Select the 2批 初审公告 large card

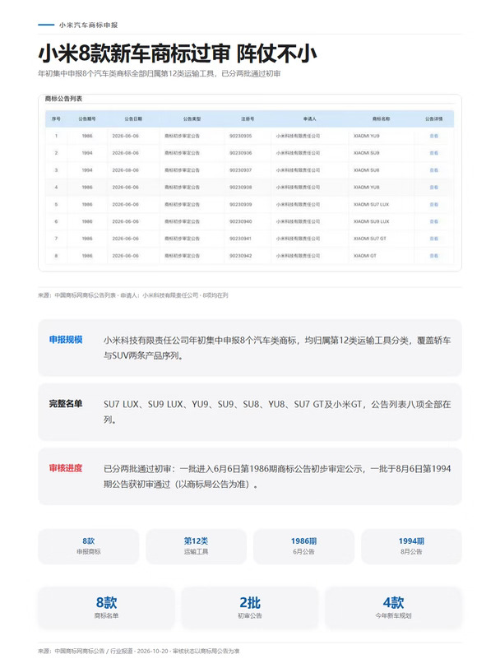[x=250, y=608]
